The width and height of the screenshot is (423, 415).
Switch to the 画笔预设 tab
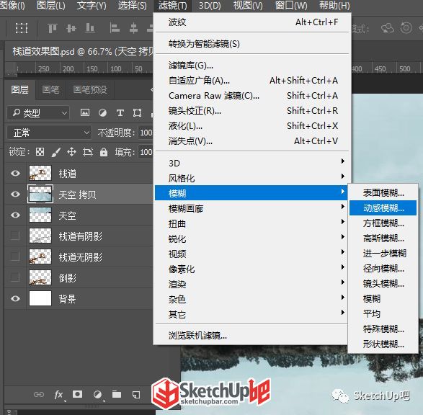pyautogui.click(x=90, y=89)
